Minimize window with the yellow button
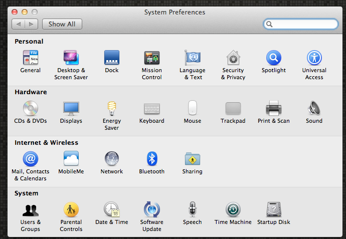This screenshot has width=346, height=239. pyautogui.click(x=25, y=12)
